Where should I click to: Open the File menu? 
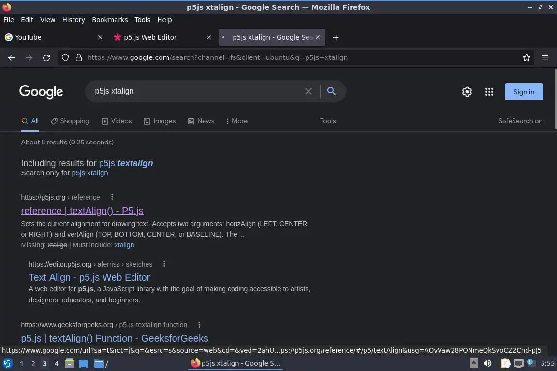tap(9, 20)
